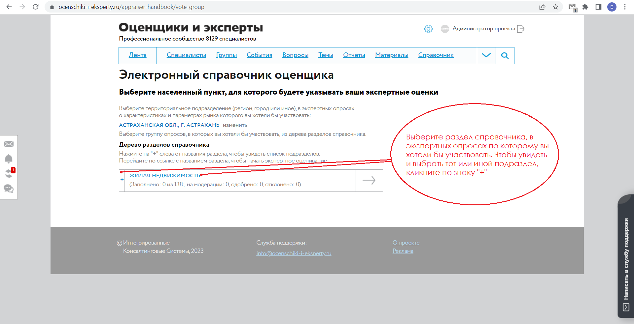Click the address bar URL
Viewport: 634px width, 324px height.
pos(131,7)
